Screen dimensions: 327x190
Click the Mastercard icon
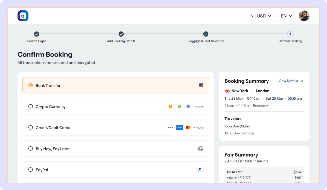click(x=188, y=127)
